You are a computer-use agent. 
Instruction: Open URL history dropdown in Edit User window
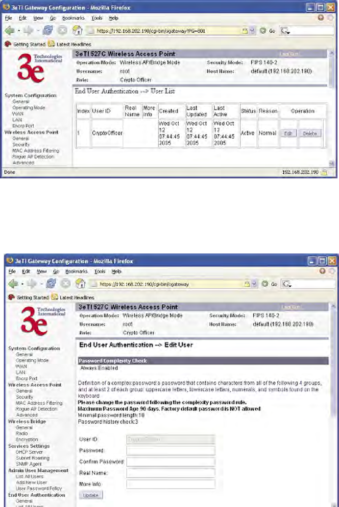[254, 284]
